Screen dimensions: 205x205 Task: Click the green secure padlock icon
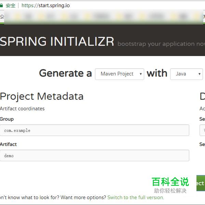[x=1, y=5]
